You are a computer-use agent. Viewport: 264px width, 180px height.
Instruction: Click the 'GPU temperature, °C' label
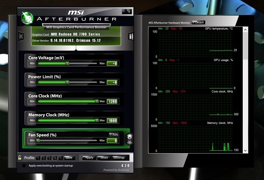(219, 29)
